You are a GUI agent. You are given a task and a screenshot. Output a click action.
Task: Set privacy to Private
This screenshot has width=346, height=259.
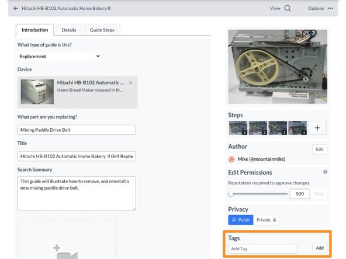point(267,220)
